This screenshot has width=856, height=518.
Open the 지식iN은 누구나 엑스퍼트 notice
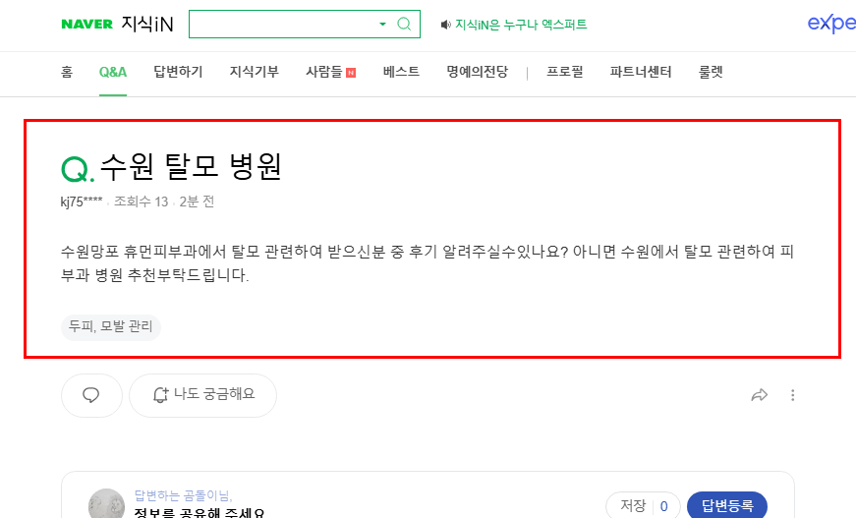(521, 25)
